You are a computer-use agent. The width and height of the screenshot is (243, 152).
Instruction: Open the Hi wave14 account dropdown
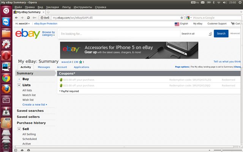pyautogui.click(x=22, y=24)
